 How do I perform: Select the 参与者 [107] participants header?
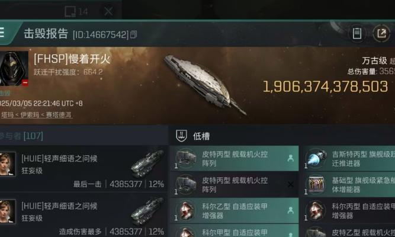tap(21, 136)
